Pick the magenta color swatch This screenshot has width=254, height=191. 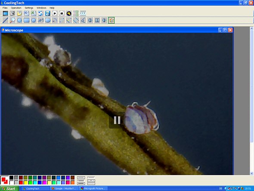point(44,182)
